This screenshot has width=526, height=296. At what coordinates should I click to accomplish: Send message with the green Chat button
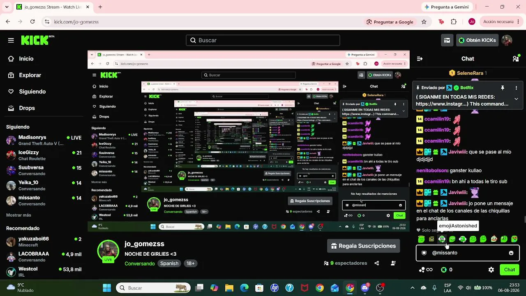click(x=510, y=270)
